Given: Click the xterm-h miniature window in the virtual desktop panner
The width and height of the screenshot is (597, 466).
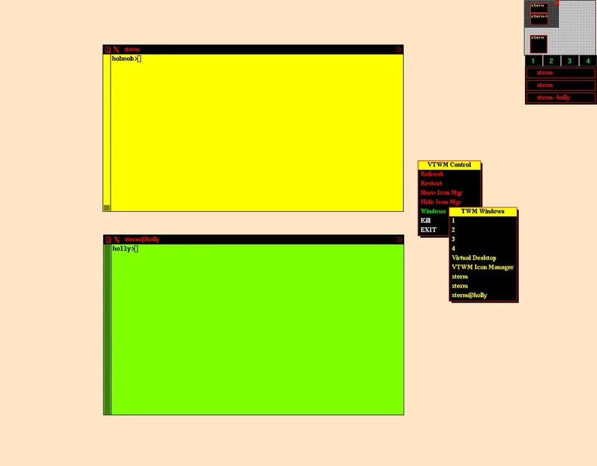Looking at the screenshot, I should tap(539, 19).
